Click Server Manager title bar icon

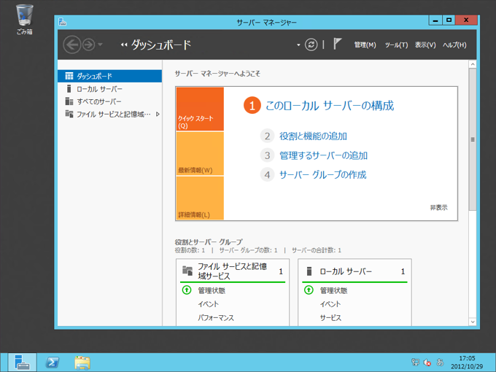[x=62, y=22]
